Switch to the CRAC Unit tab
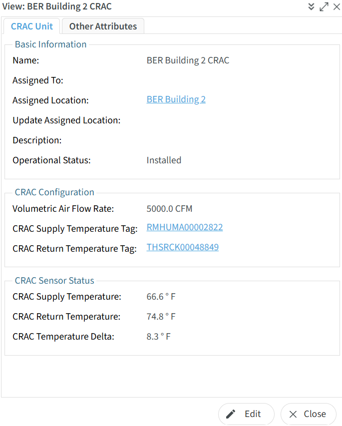 [x=32, y=26]
